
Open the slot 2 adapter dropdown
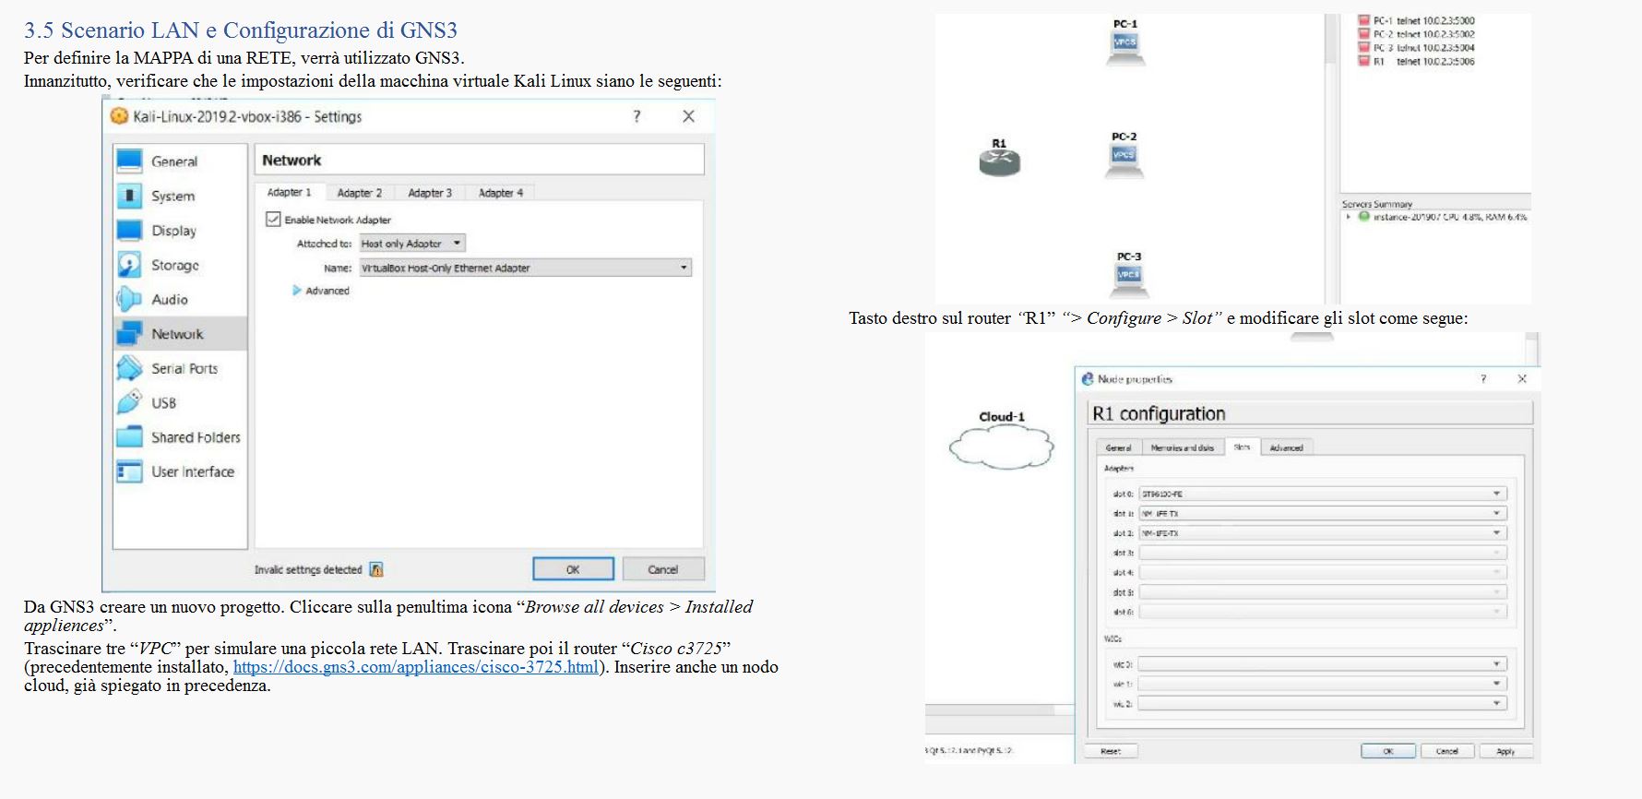click(x=1323, y=532)
